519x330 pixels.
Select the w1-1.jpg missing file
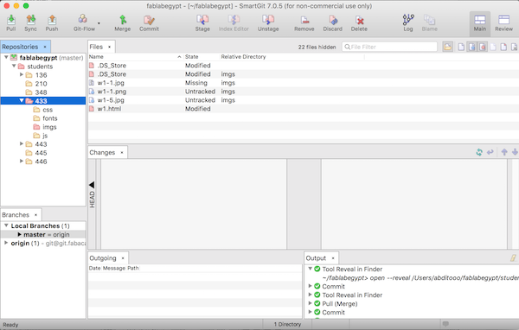coord(304,83)
